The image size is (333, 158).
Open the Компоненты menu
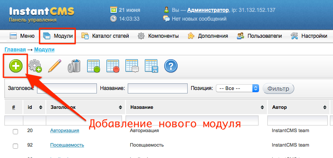pyautogui.click(x=158, y=36)
